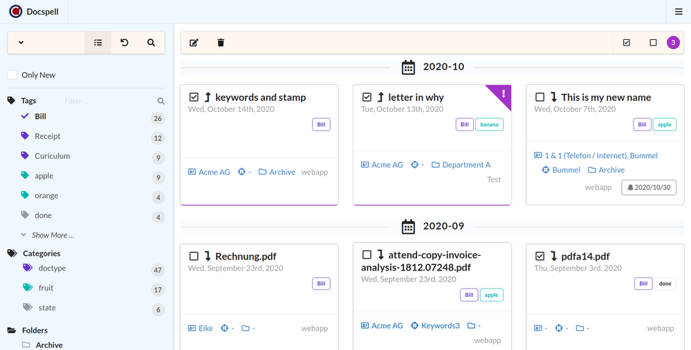Click the reset search form icon

click(x=125, y=43)
